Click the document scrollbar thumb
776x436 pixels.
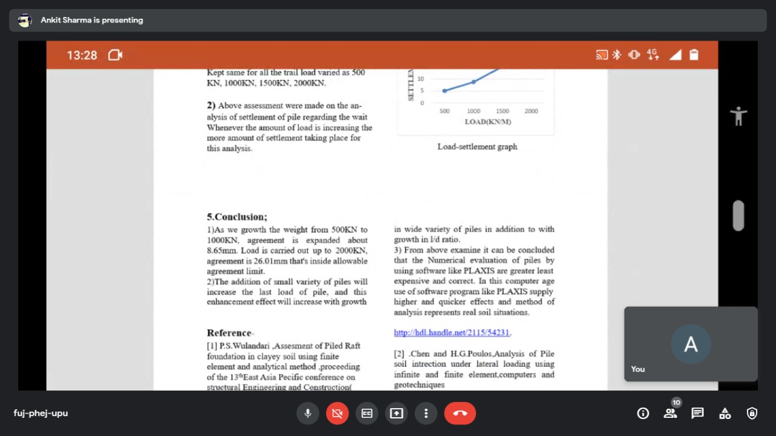coord(738,216)
